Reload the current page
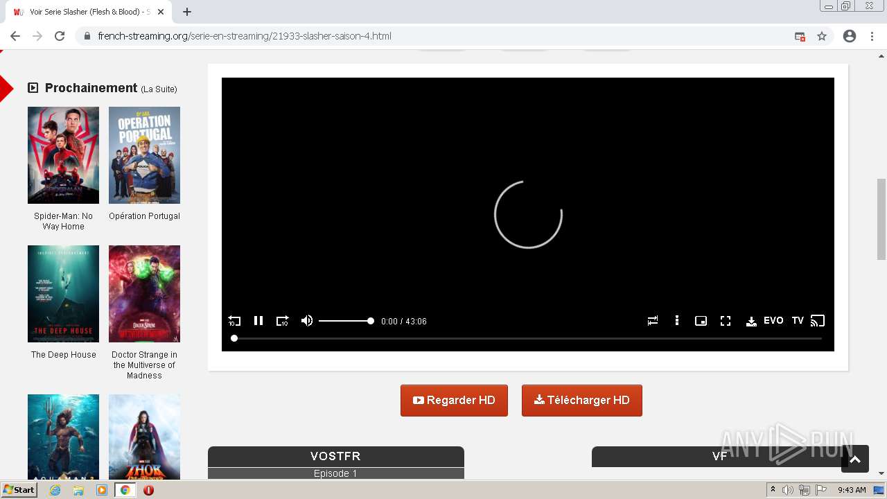The height and width of the screenshot is (499, 887). (x=60, y=36)
